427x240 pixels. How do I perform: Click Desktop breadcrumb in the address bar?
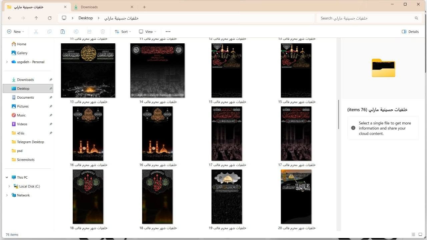coord(85,18)
